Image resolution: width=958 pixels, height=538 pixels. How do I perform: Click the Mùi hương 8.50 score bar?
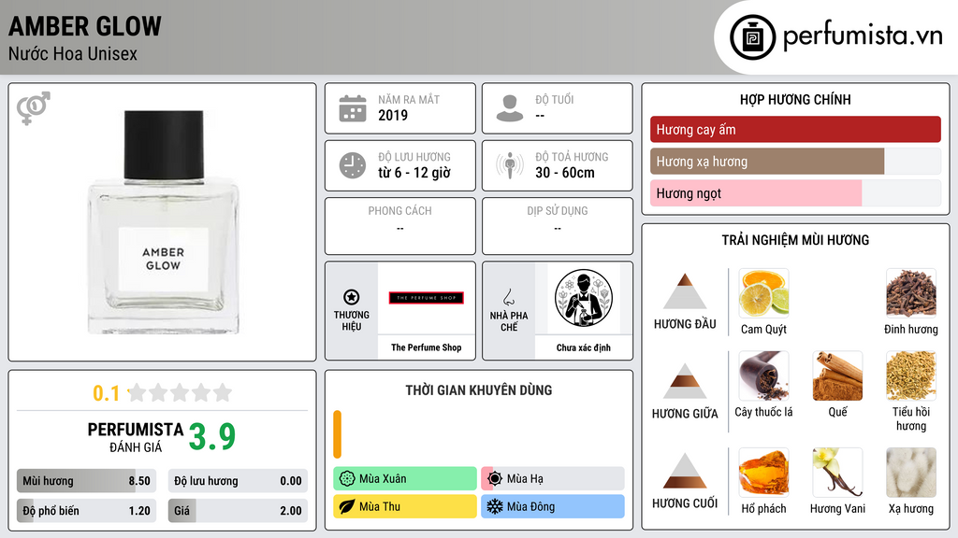[87, 481]
